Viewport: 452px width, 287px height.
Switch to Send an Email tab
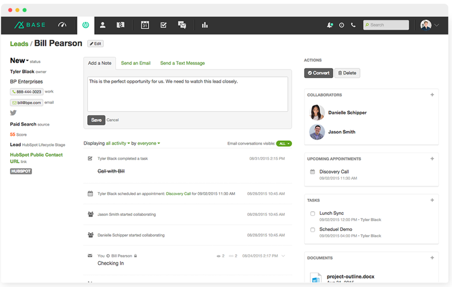tap(136, 63)
